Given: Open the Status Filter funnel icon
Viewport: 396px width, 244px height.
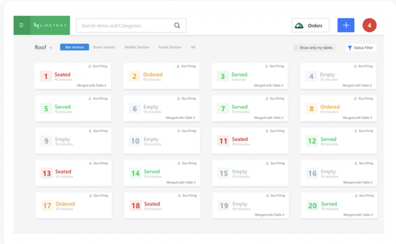Looking at the screenshot, I should [350, 48].
